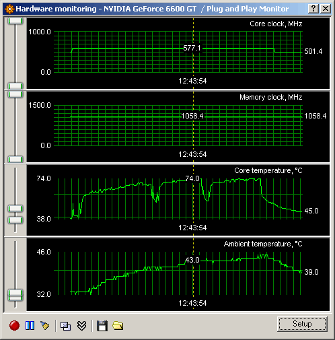Open a log file via the folder icon
This screenshot has height=340, width=335.
pyautogui.click(x=118, y=325)
